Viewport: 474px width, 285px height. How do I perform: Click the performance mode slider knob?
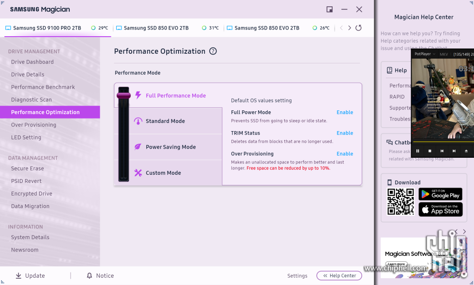[123, 95]
